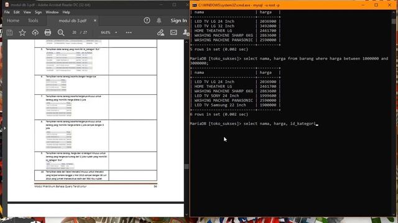This screenshot has width=398, height=223.
Task: Switch to the Home tab in Acrobat
Action: click(x=13, y=20)
